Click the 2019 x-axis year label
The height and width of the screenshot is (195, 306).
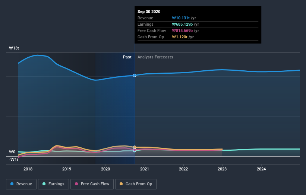[x=67, y=169]
